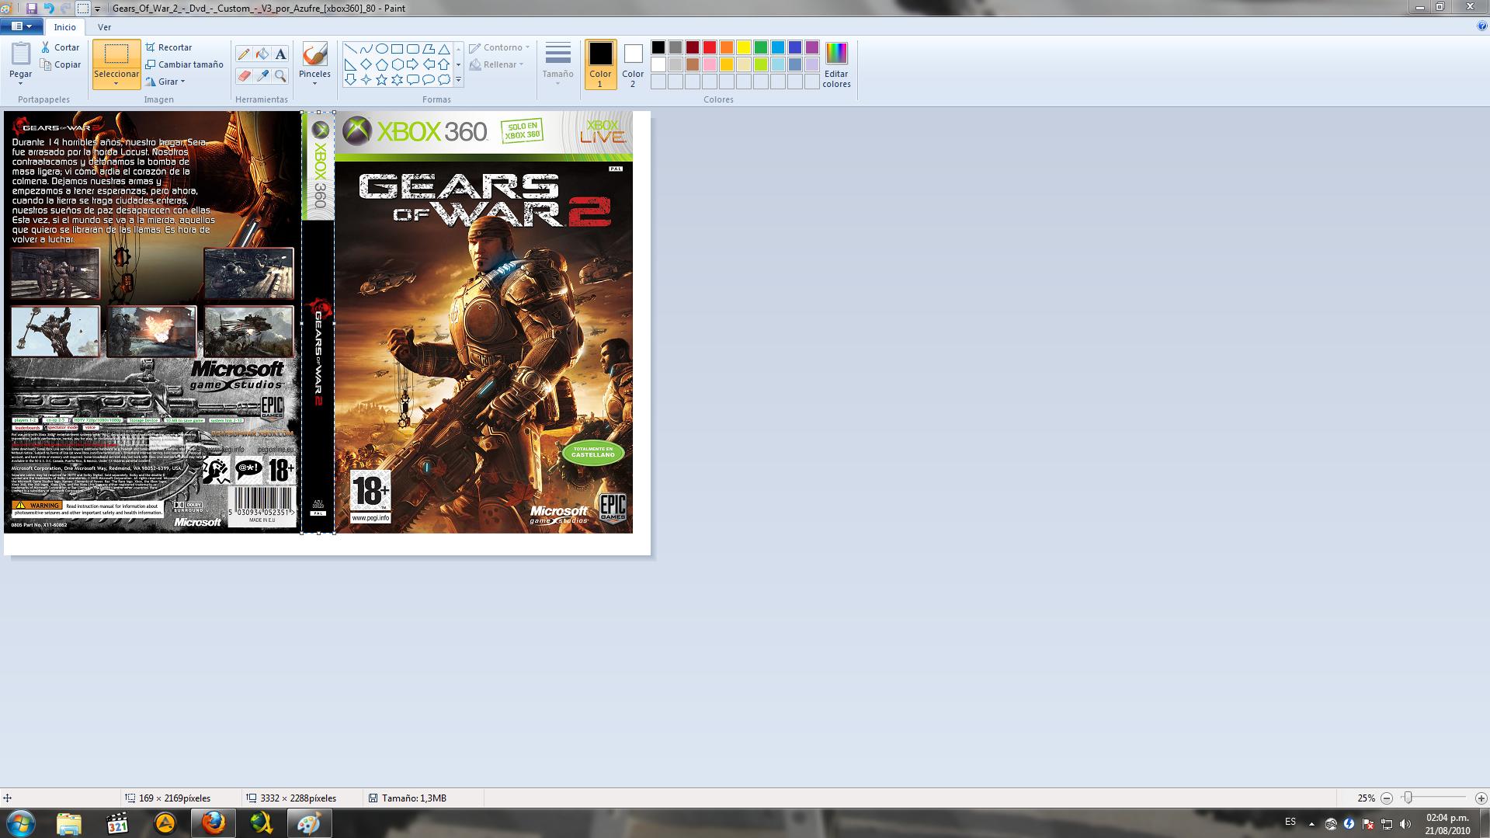1490x838 pixels.
Task: Click the Undo arrow in title bar
Action: [49, 9]
